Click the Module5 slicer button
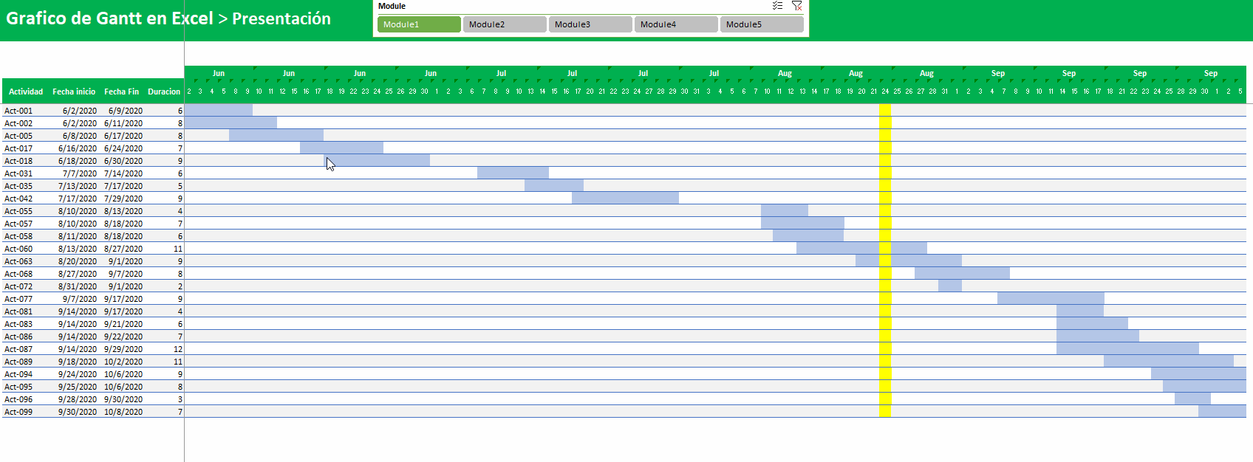1253x462 pixels. click(x=762, y=24)
